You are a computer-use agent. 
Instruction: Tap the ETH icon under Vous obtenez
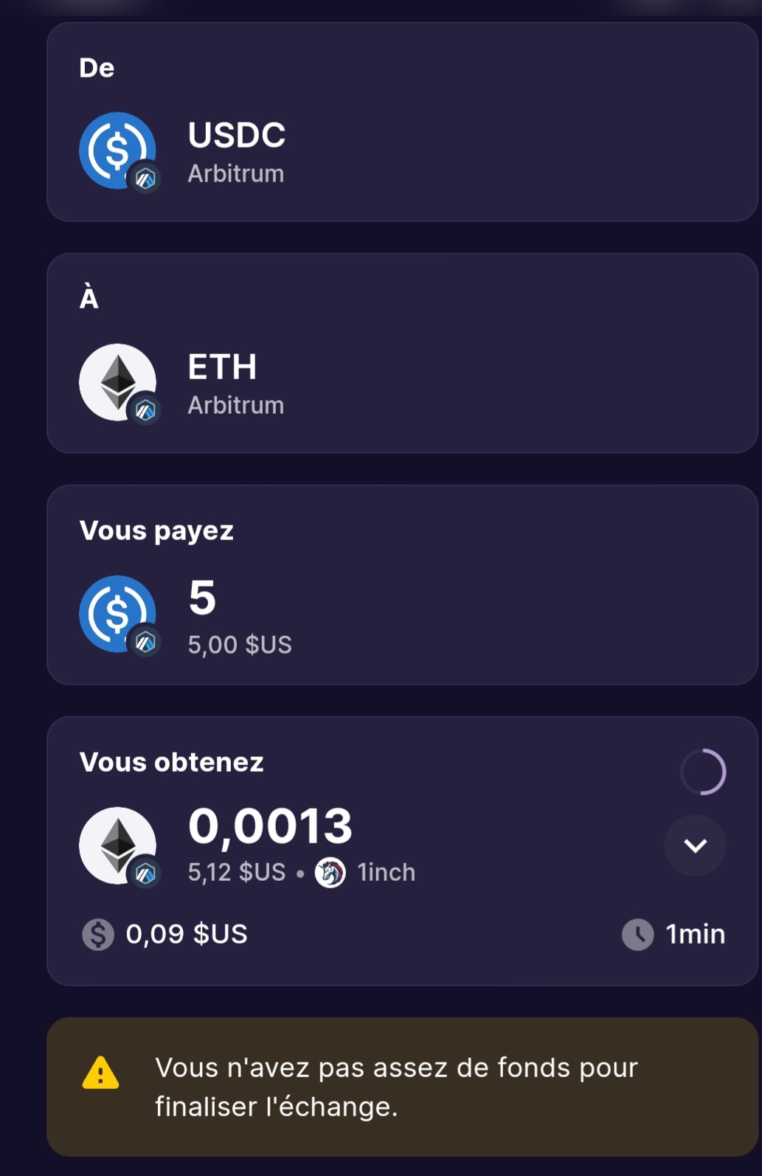(x=117, y=845)
